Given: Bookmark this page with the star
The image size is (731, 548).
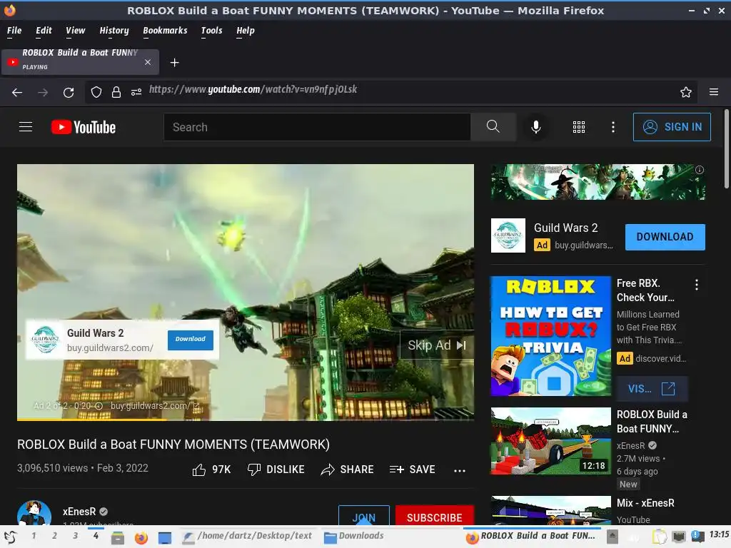Looking at the screenshot, I should click(685, 92).
